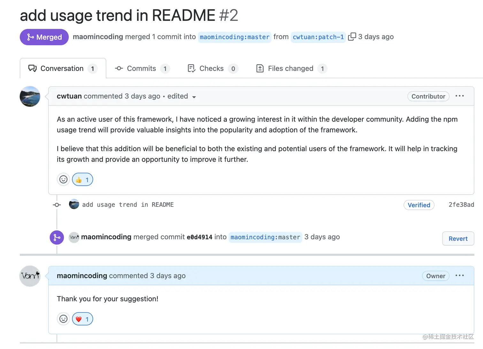This screenshot has height=349, width=483.
Task: Open the maomincoding:master branch link in header
Action: pyautogui.click(x=234, y=37)
